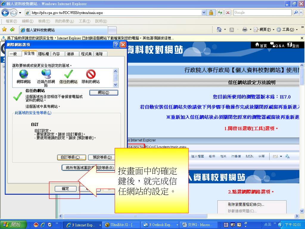The height and width of the screenshot is (229, 305).
Task: Select the 近端內部網路 zone icon
Action: click(46, 78)
